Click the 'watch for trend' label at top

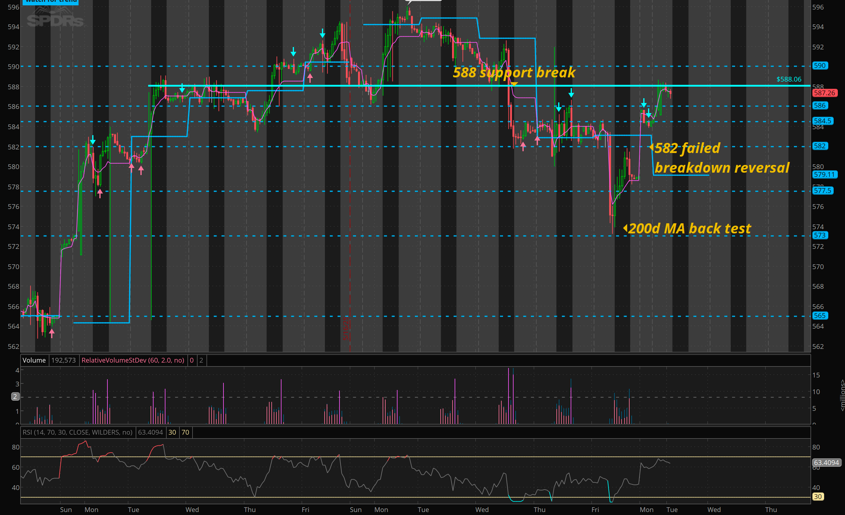point(51,1)
